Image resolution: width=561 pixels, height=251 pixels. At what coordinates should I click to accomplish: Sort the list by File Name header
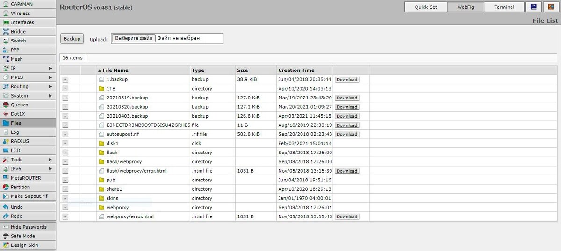143,70
